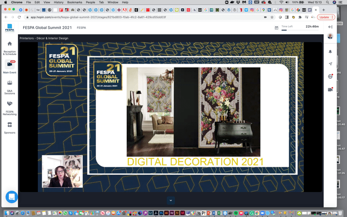Open the chat support bubble
This screenshot has width=347, height=217.
point(12,197)
